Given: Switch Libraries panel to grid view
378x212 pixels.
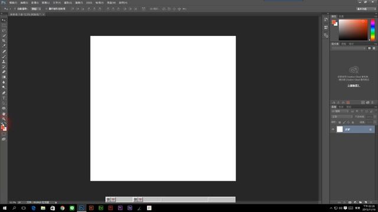Looking at the screenshot, I should tap(369, 48).
